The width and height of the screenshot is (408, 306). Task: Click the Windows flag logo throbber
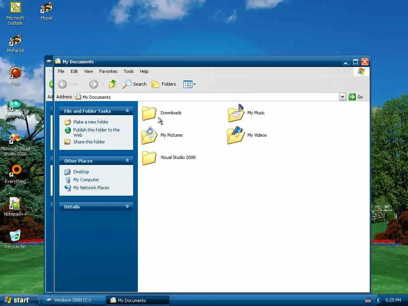coord(361,71)
